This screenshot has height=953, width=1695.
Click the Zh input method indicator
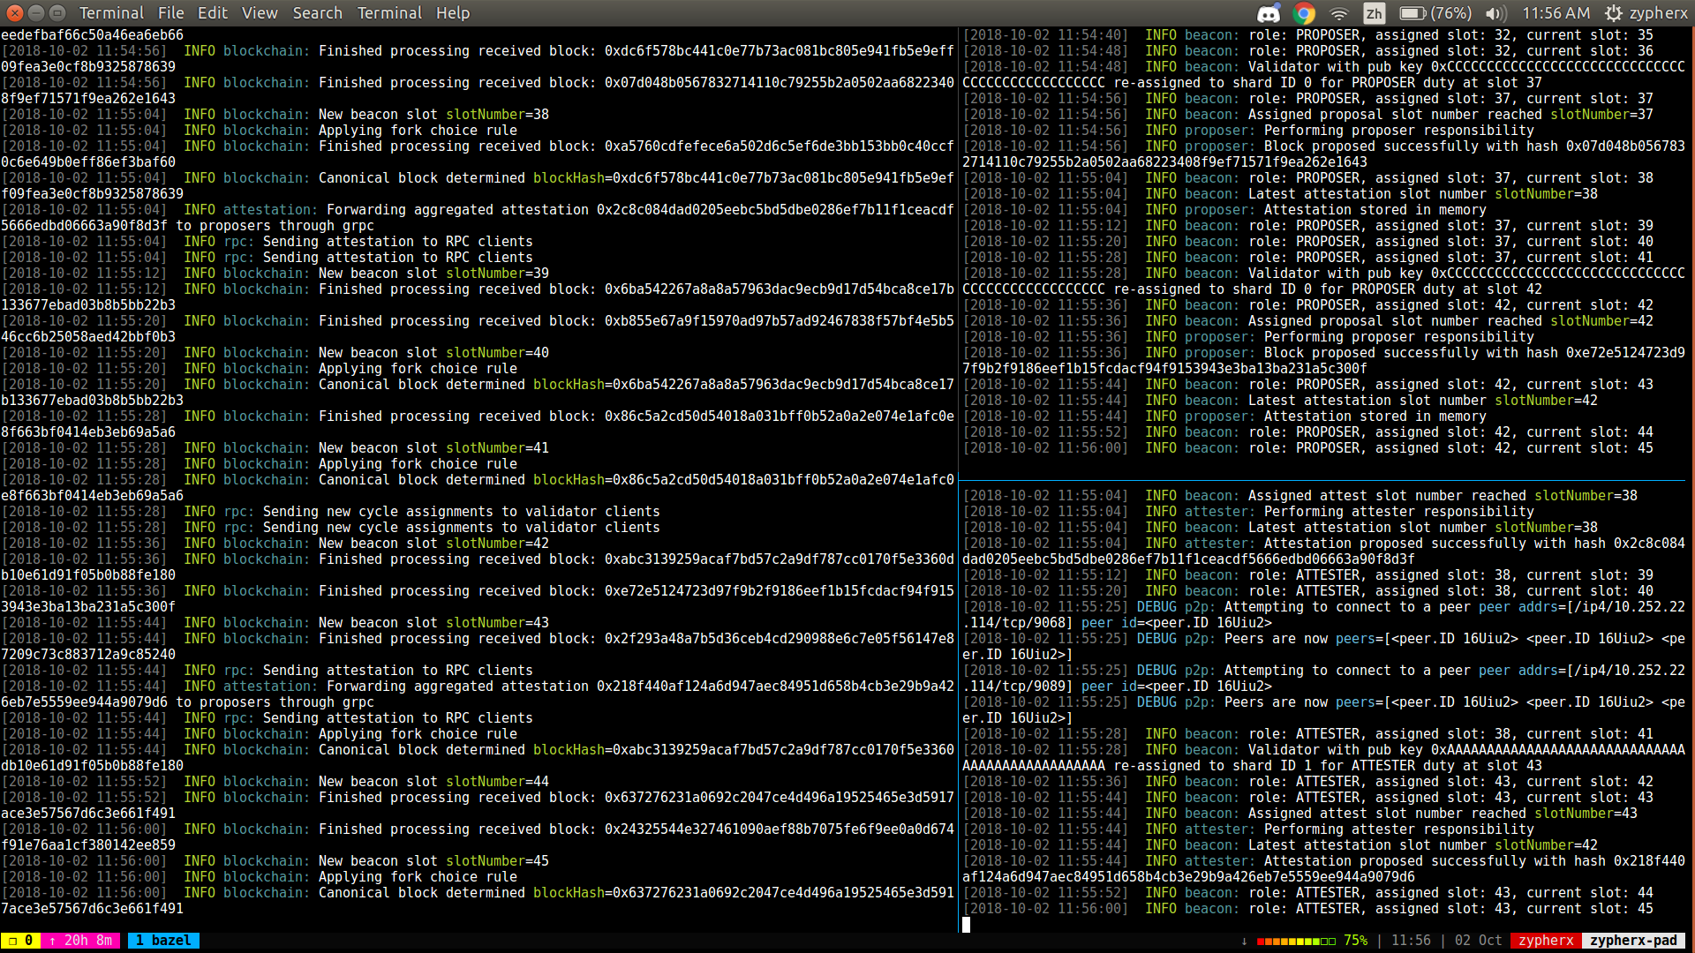pos(1374,13)
